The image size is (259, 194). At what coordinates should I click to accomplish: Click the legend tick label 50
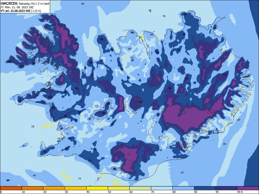pyautogui.click(x=109, y=192)
